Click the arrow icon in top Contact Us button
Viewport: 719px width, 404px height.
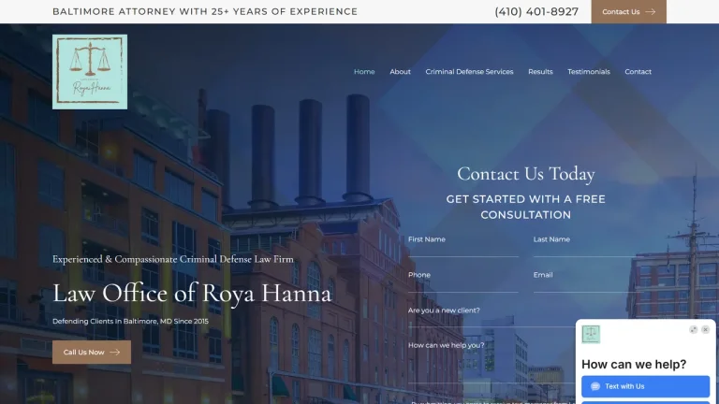[x=651, y=12]
